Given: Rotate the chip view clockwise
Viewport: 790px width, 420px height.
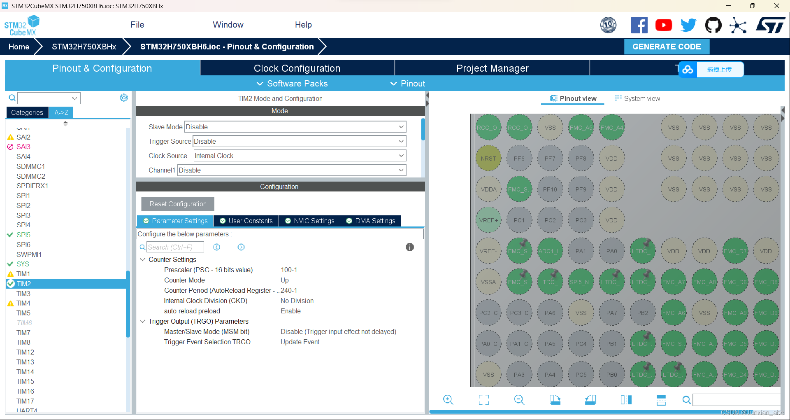Looking at the screenshot, I should point(555,400).
